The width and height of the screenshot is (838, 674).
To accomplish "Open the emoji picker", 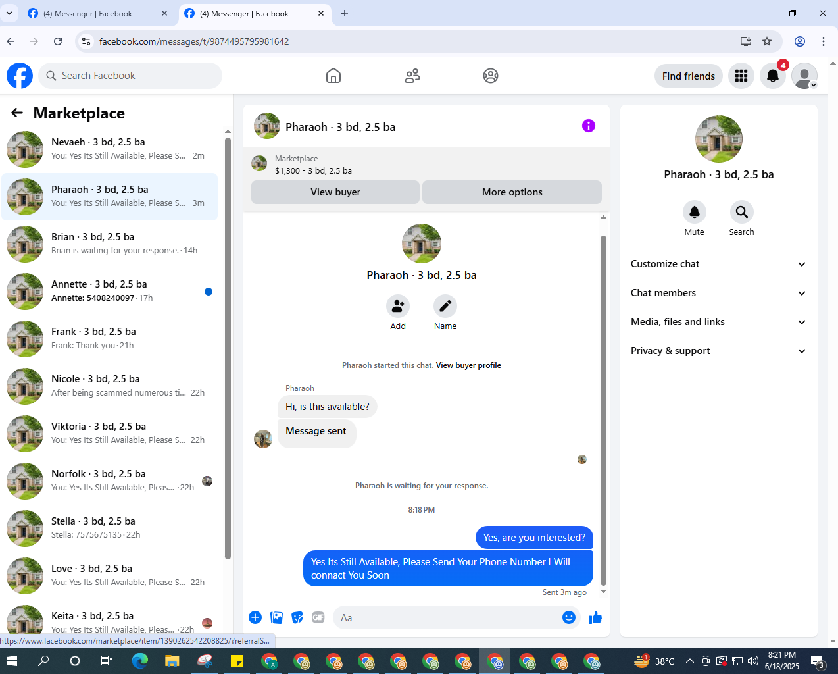I will pos(569,617).
